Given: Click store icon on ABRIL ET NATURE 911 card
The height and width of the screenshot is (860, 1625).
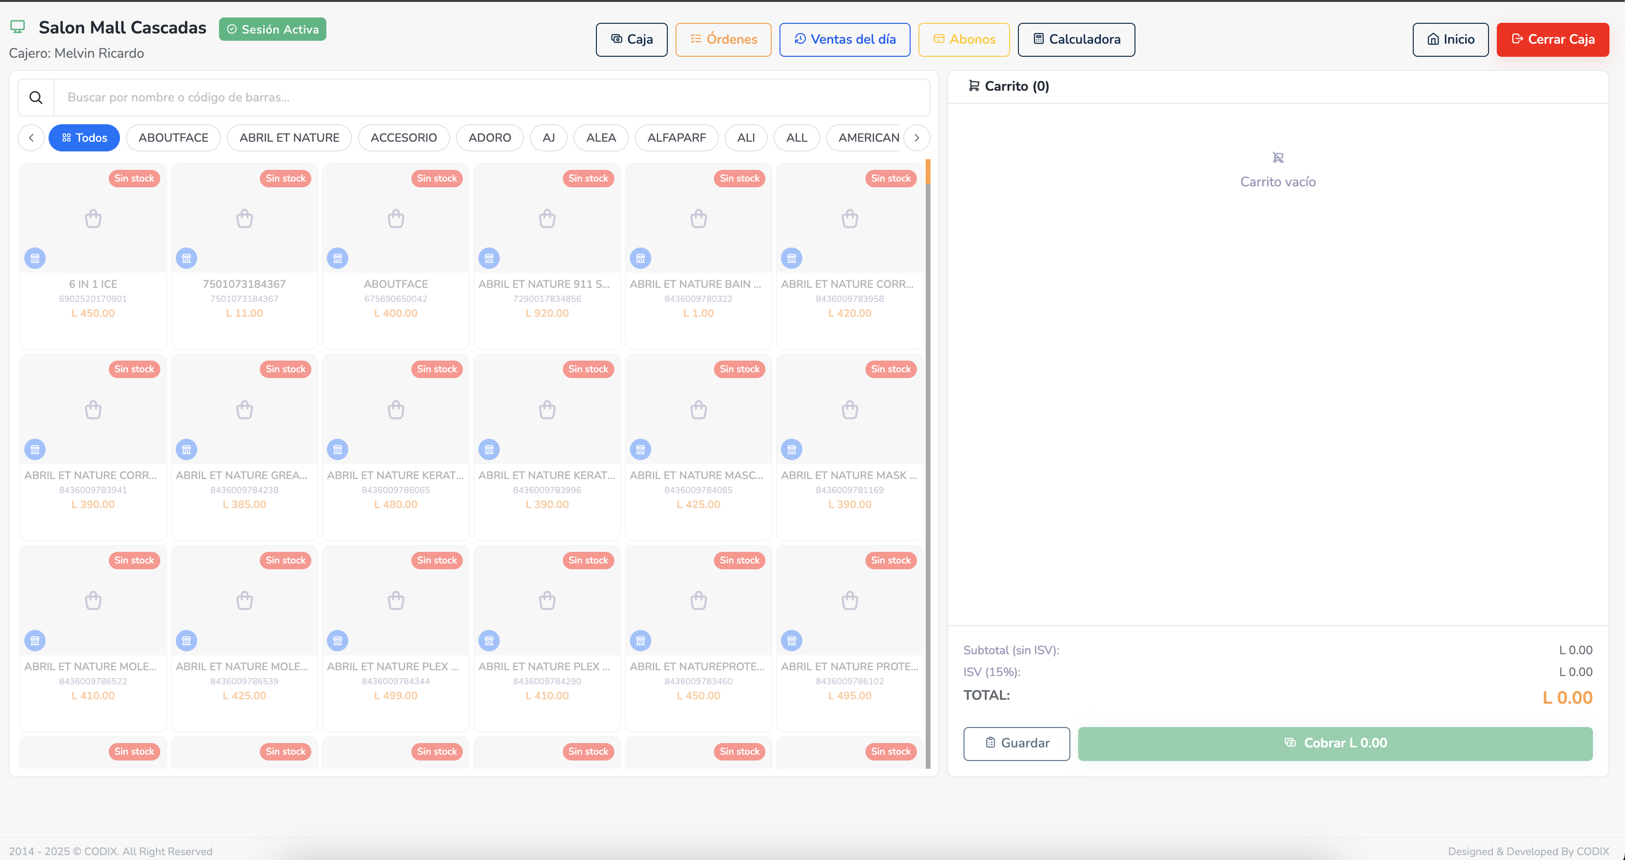Looking at the screenshot, I should [x=490, y=259].
